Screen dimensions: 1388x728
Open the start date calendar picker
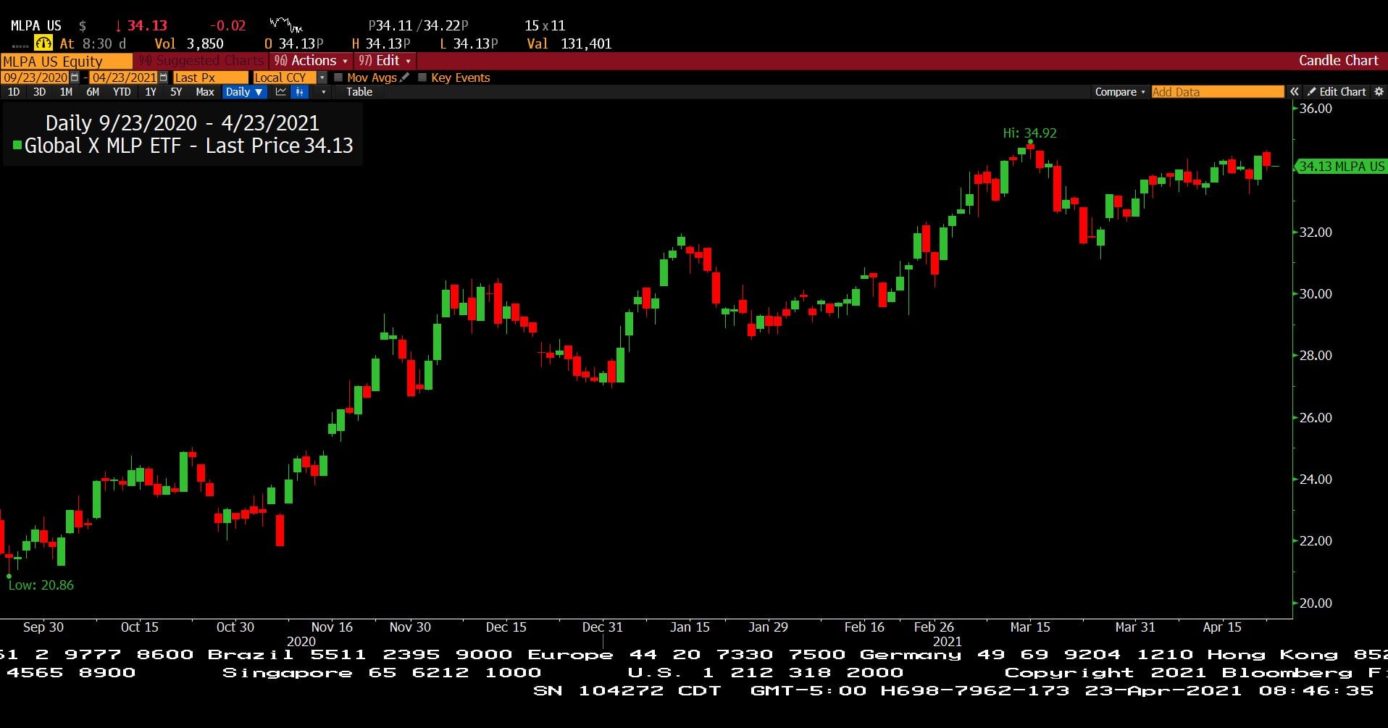pyautogui.click(x=75, y=78)
